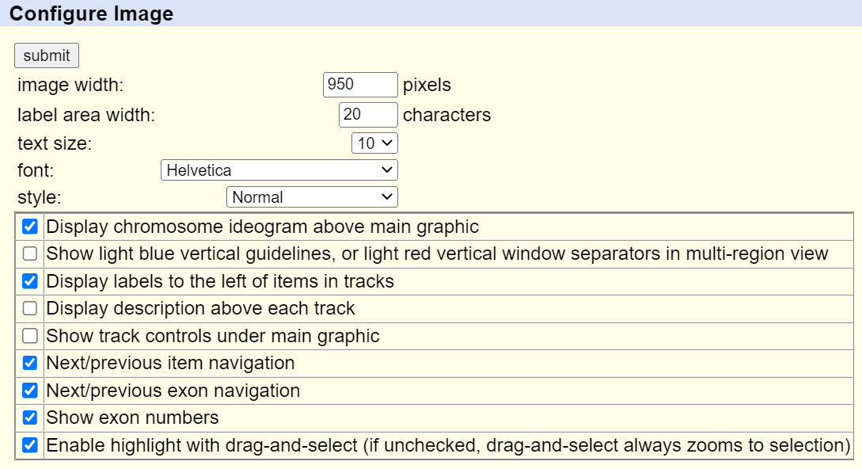Click the Configure Image heading

pyautogui.click(x=91, y=13)
